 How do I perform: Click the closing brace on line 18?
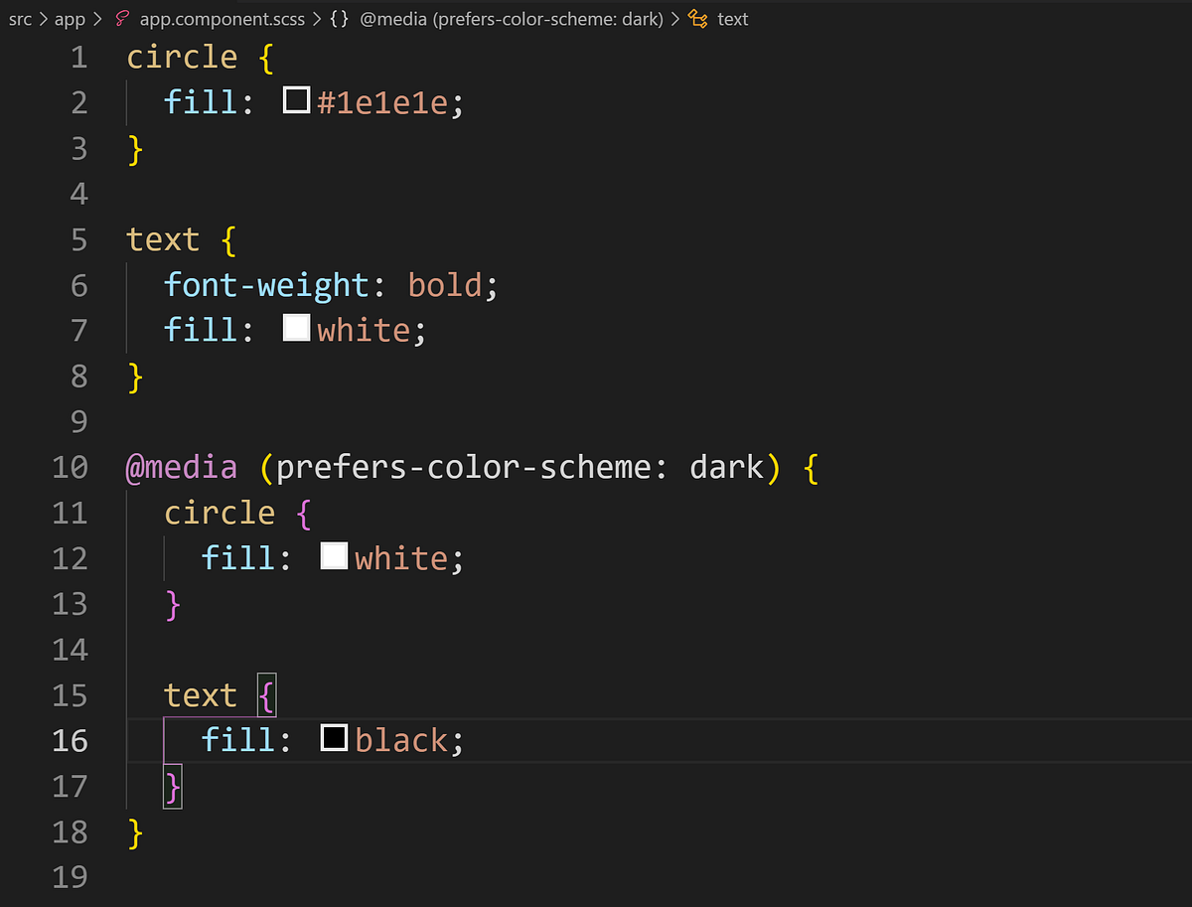click(133, 832)
